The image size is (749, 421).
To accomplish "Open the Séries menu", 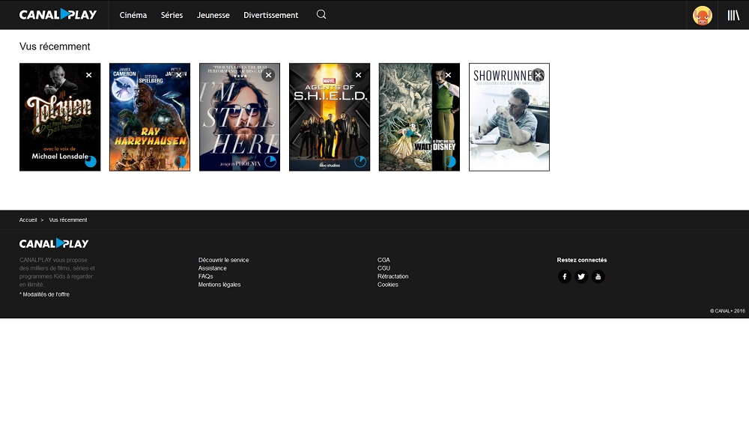I will [172, 15].
